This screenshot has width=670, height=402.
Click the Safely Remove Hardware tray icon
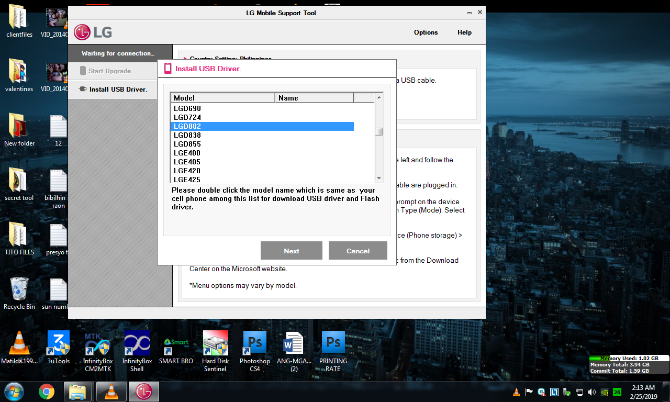tap(567, 392)
